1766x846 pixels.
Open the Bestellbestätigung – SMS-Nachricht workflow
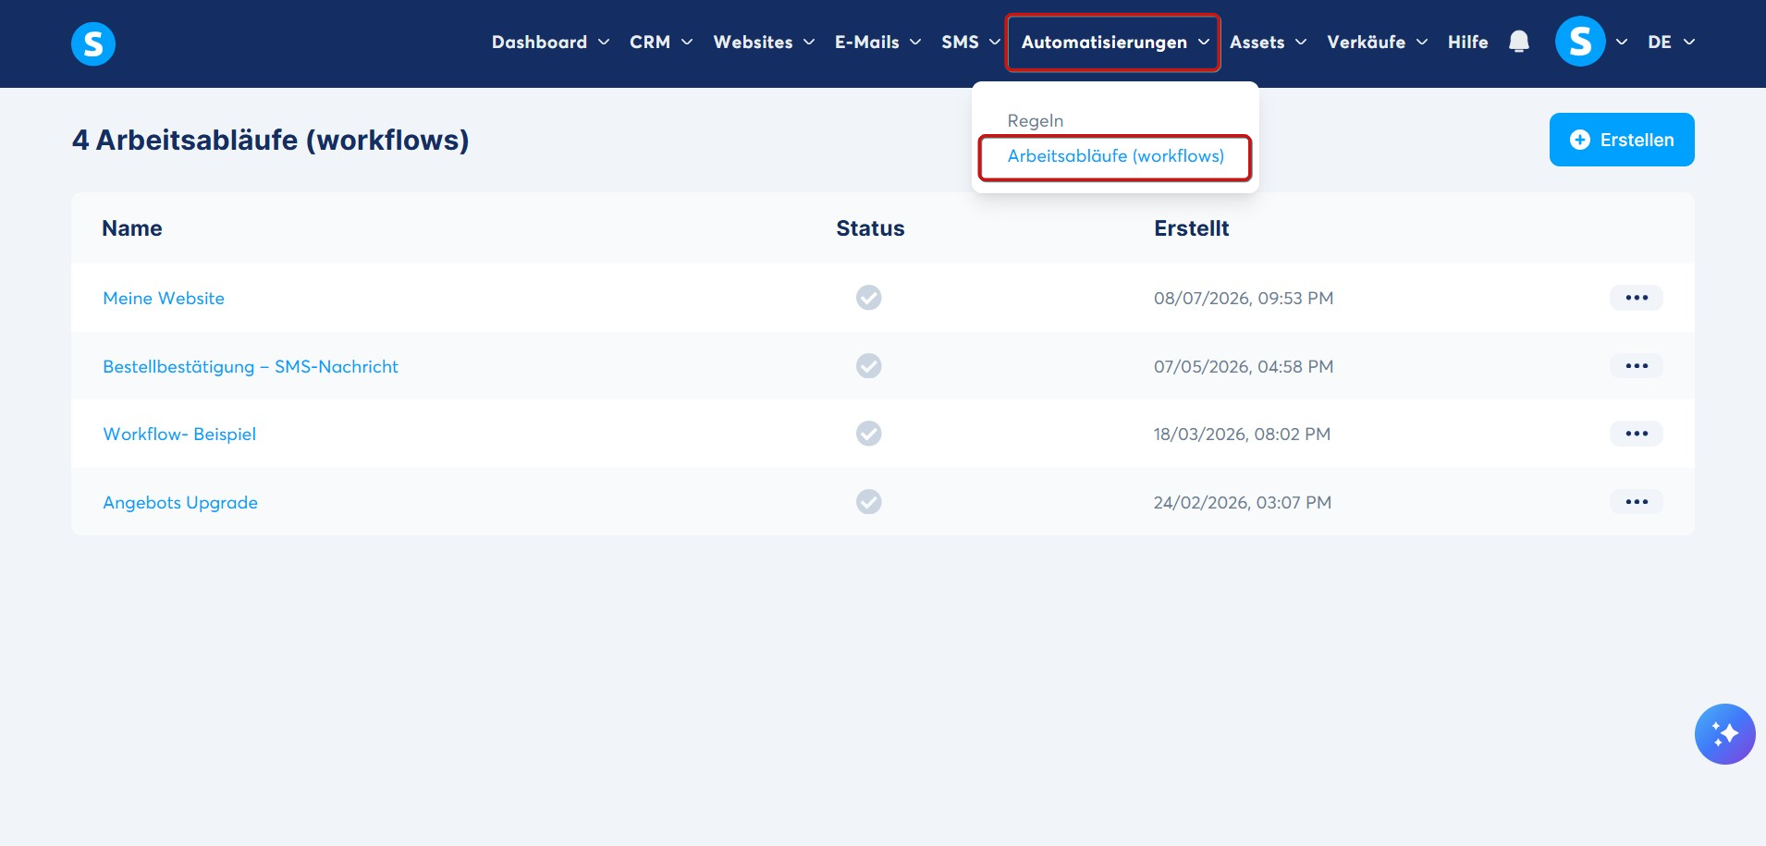pos(251,366)
